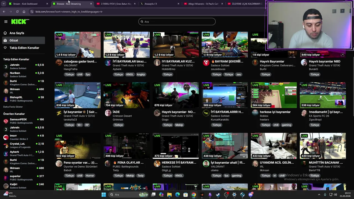Open BishopIRL channel in sidebar
The width and height of the screenshot is (354, 199).
click(x=24, y=99)
